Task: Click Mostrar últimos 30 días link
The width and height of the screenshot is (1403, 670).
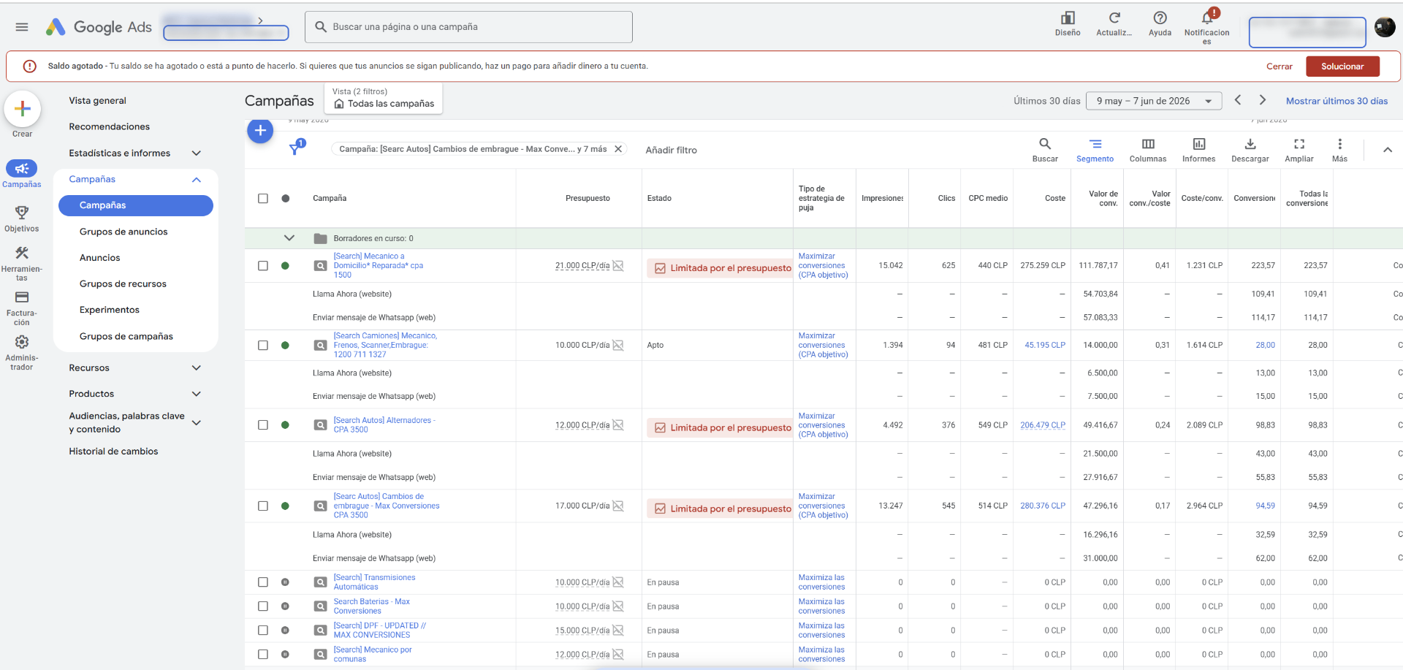Action: click(1337, 101)
